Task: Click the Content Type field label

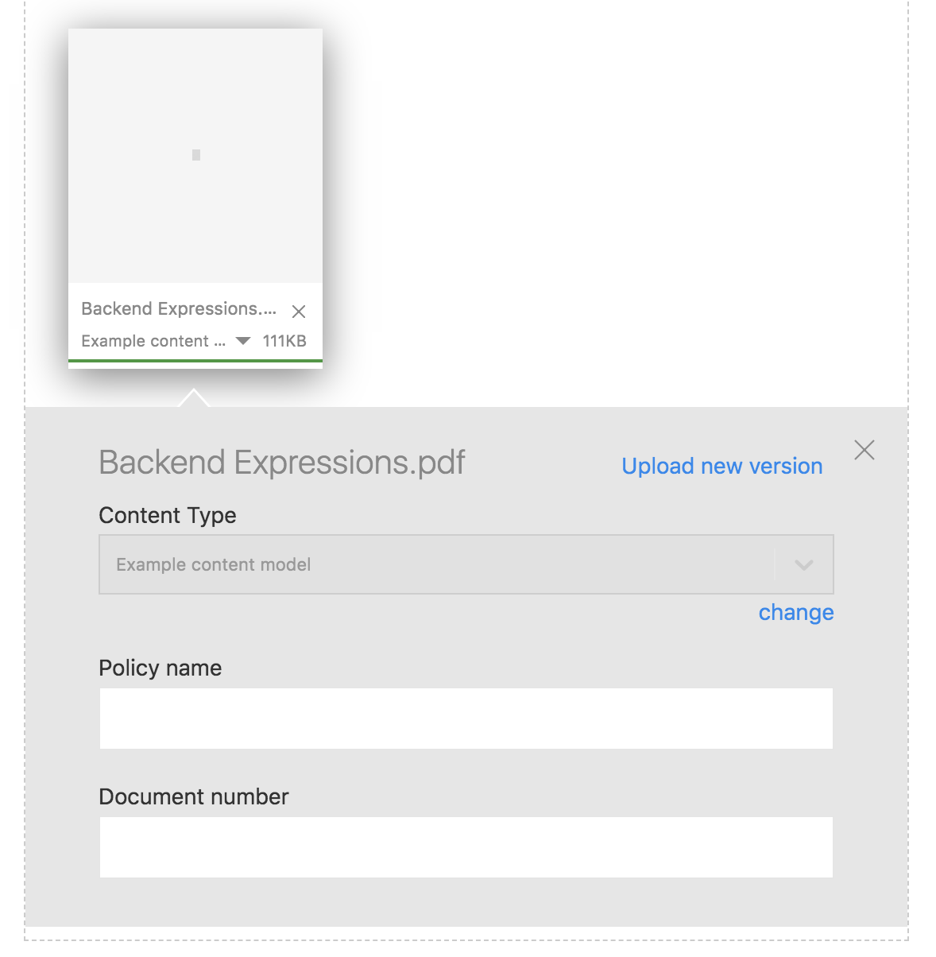Action: pos(168,515)
